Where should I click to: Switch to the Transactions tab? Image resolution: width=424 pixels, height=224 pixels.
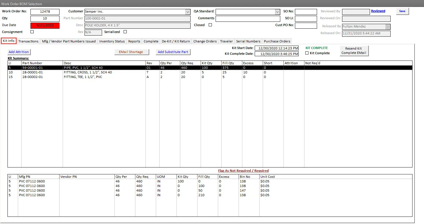[x=28, y=41]
